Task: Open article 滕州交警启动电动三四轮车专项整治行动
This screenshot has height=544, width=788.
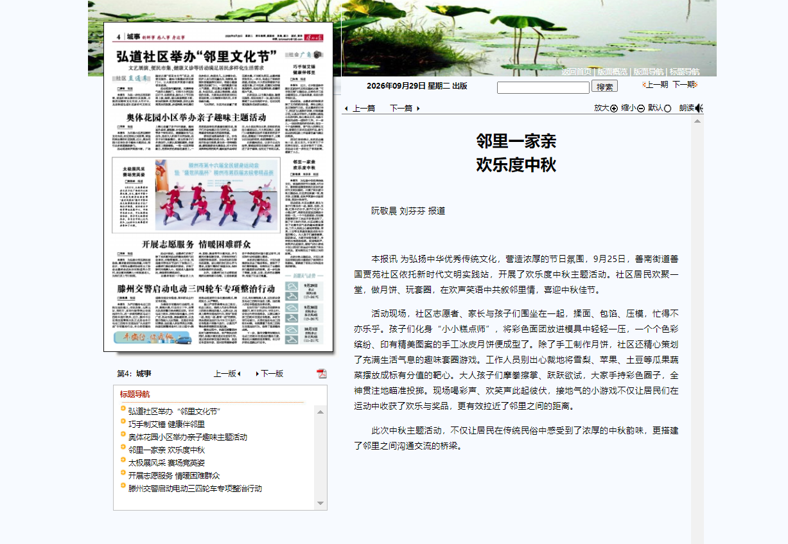Action: [x=195, y=488]
